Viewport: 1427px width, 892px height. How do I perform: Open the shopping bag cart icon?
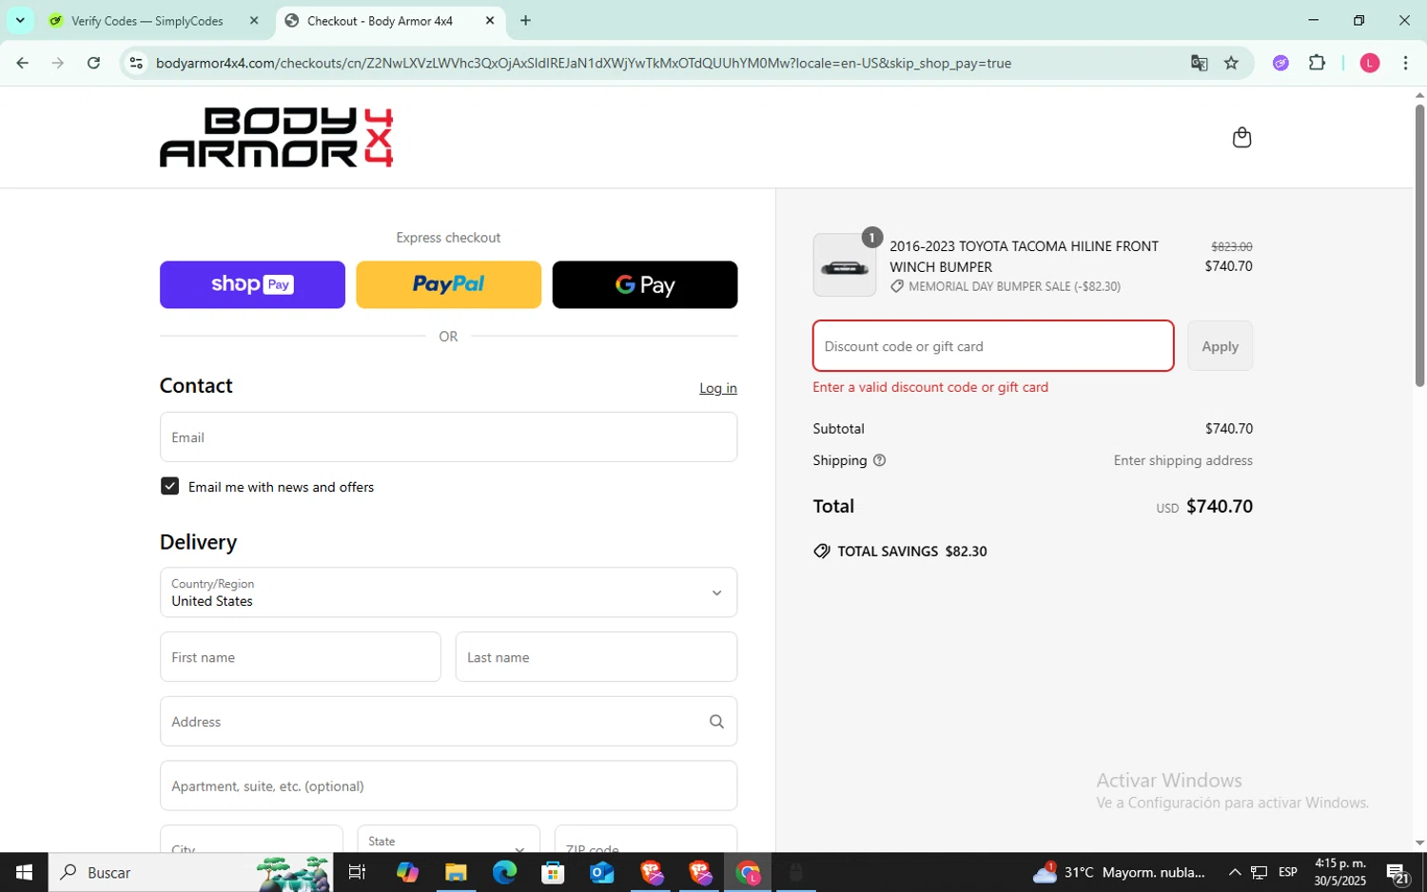[1241, 138]
